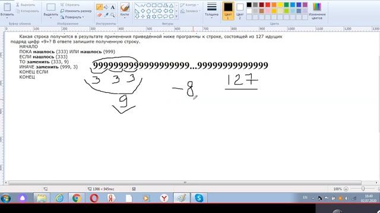The height and width of the screenshot is (213, 380).
Task: Choose the rounded rectangle shape
Action: [x=160, y=5]
